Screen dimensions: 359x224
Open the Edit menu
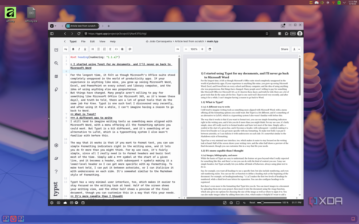tap(92, 41)
